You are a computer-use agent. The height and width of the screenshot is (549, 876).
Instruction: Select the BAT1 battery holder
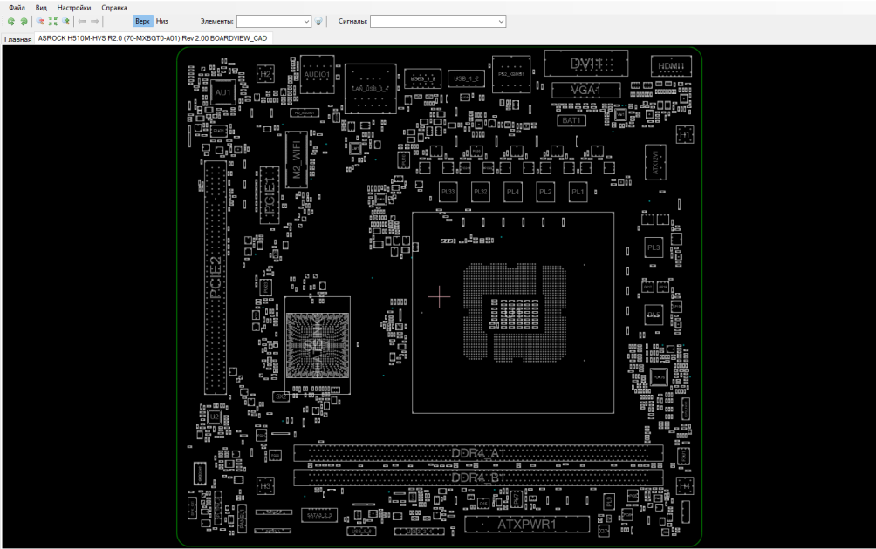pyautogui.click(x=571, y=120)
